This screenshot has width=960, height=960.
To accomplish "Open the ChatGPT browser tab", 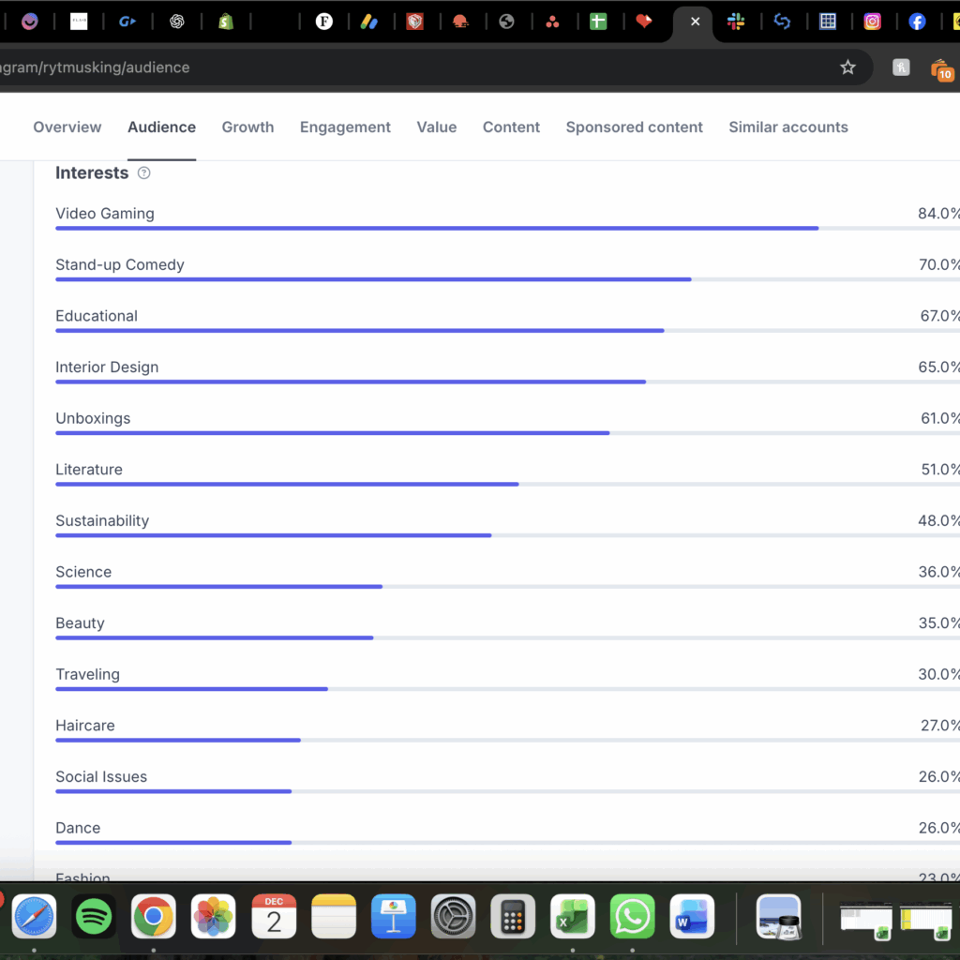I will [177, 22].
